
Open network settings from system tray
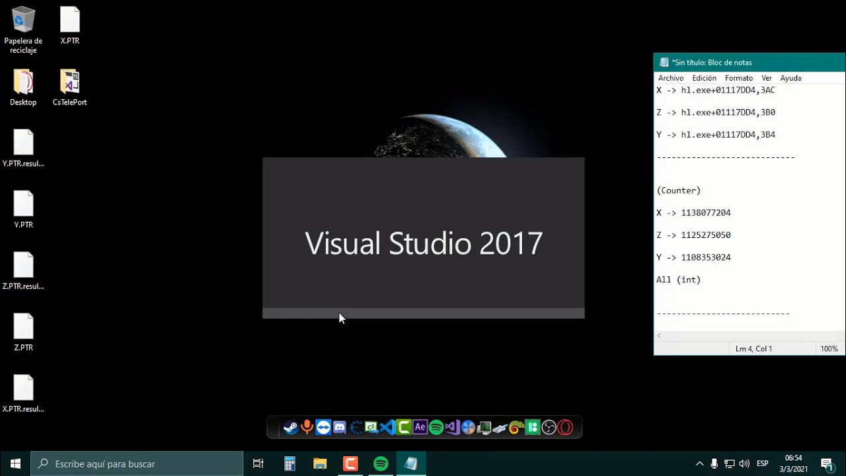(730, 464)
